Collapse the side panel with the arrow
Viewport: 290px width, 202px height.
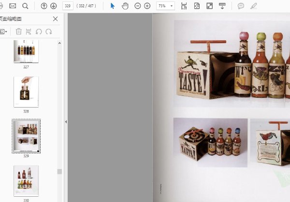66,122
